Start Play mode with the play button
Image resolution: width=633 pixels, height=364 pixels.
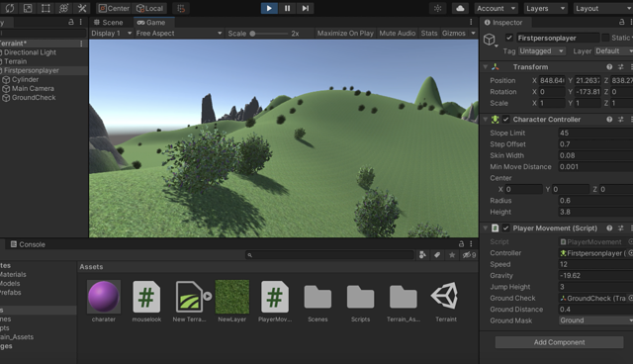(269, 8)
